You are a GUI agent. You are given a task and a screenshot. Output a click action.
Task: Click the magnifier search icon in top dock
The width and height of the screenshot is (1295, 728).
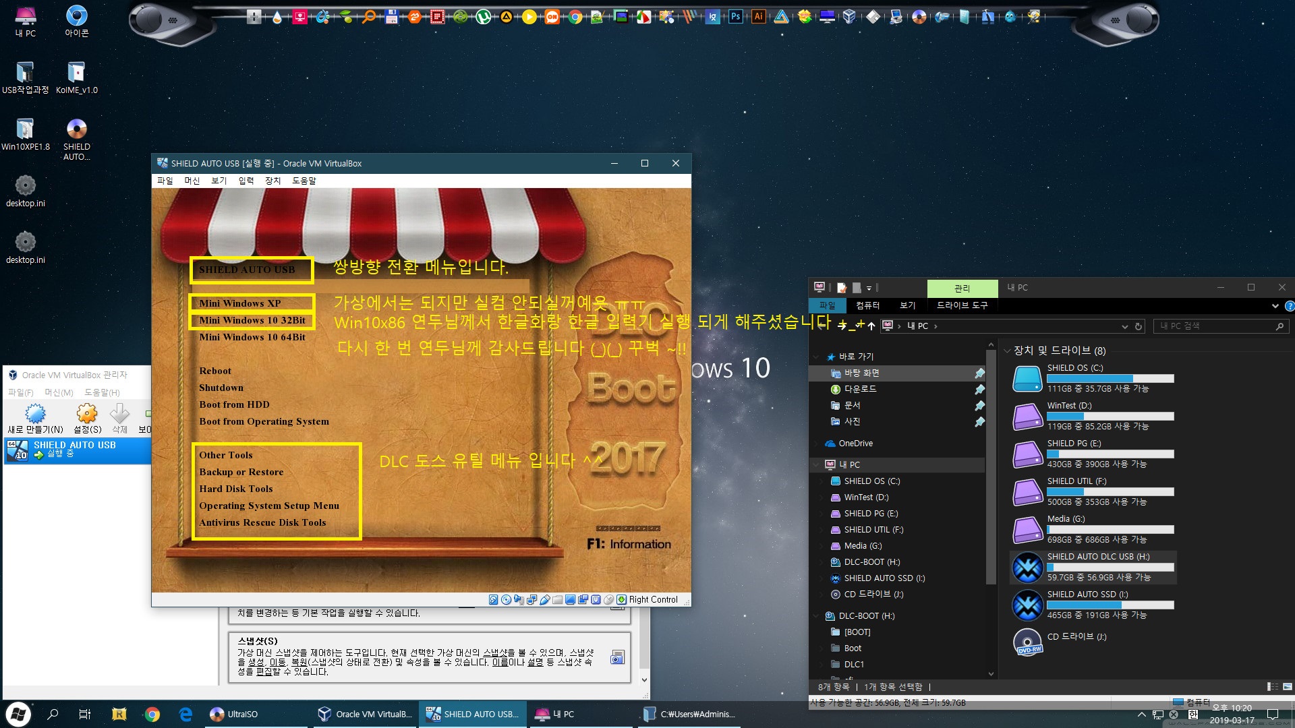point(369,17)
